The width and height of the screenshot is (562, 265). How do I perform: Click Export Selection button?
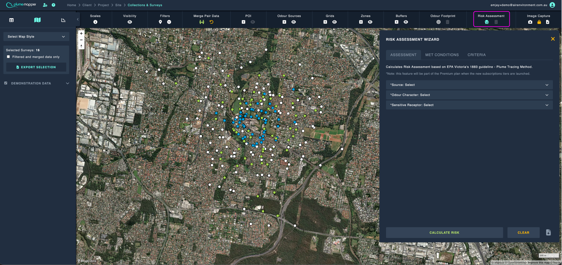pyautogui.click(x=36, y=67)
